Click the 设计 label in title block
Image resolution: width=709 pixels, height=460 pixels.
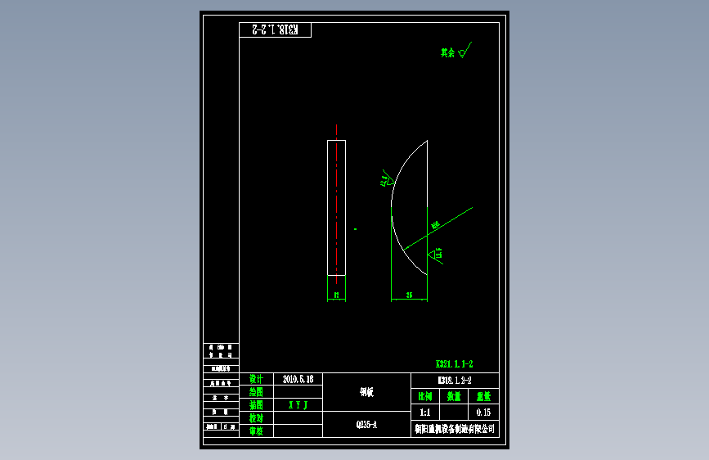coord(257,380)
